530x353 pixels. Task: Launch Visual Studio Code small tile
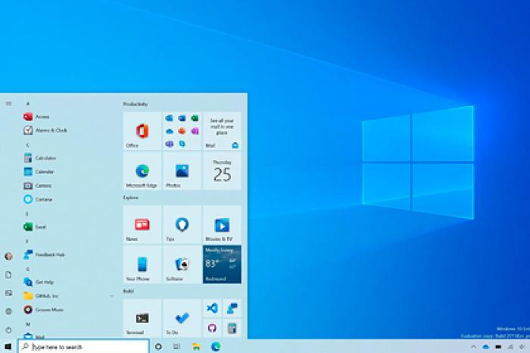point(212,308)
